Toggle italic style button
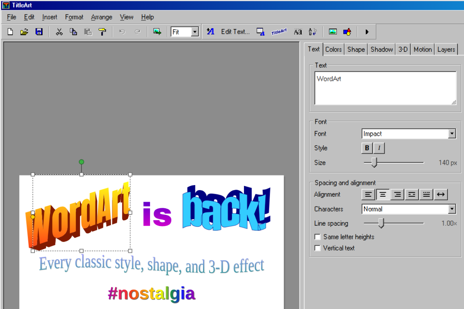Viewport: 464px width, 309px height. click(379, 148)
